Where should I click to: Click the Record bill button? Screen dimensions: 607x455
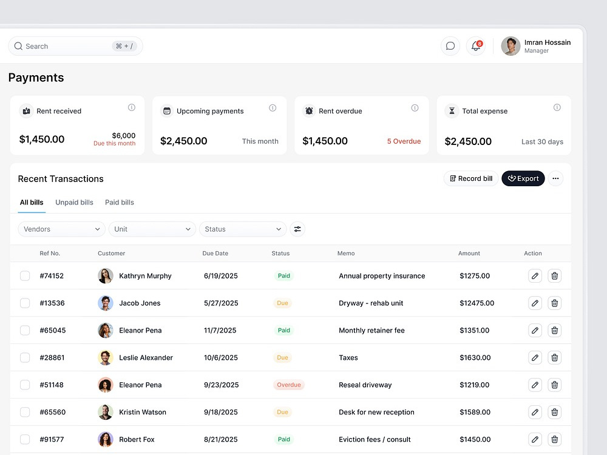point(471,178)
